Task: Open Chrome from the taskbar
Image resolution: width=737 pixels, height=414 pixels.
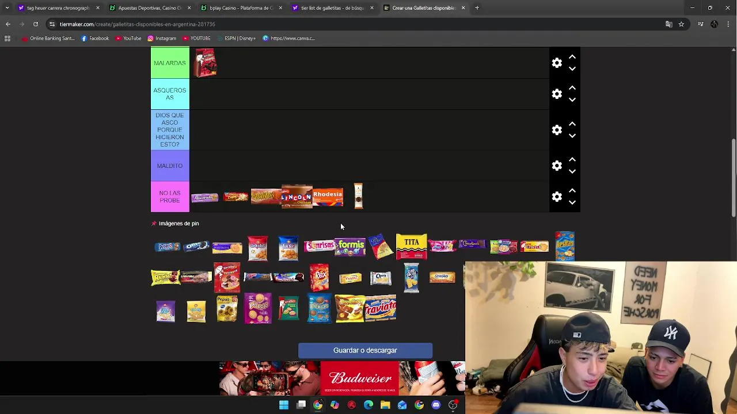Action: coord(318,405)
